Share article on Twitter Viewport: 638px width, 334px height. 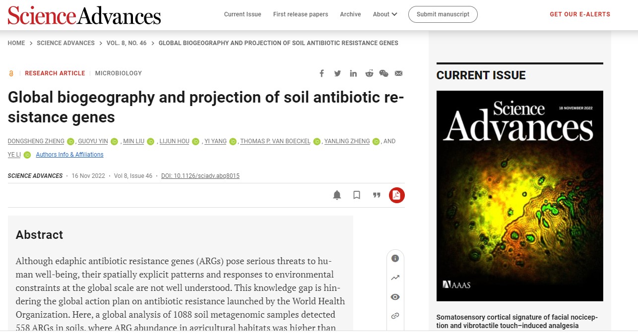coord(337,73)
